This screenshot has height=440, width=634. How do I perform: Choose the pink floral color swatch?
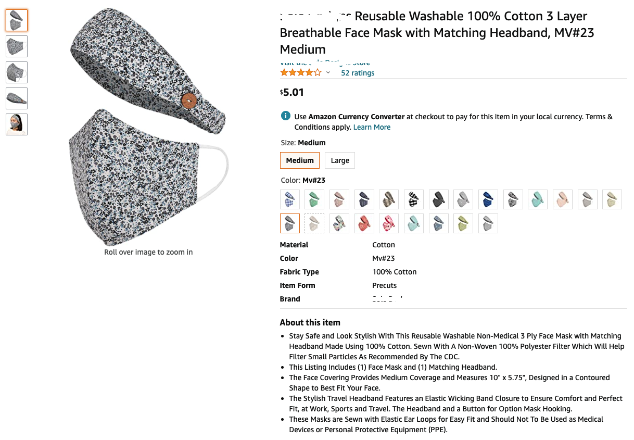click(x=389, y=223)
